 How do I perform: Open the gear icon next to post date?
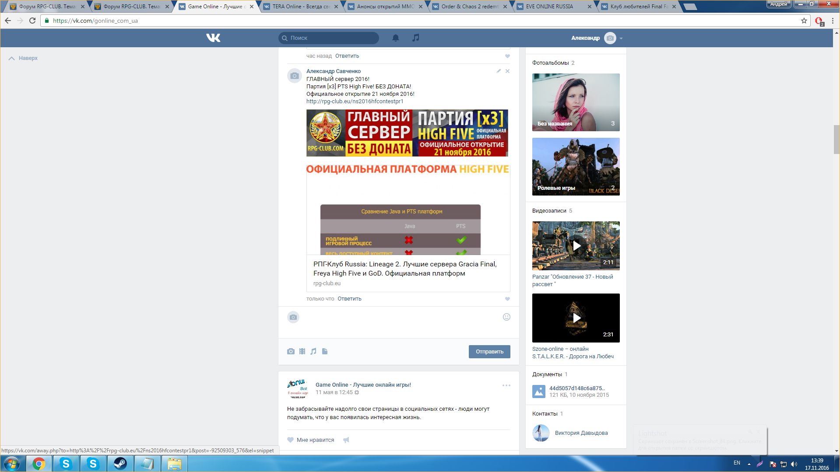357,392
